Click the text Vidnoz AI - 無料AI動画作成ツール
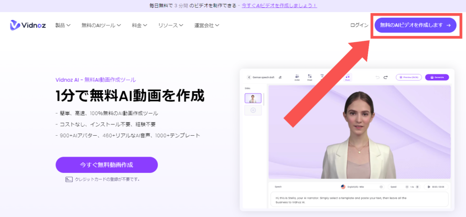The image size is (466, 217). click(96, 80)
